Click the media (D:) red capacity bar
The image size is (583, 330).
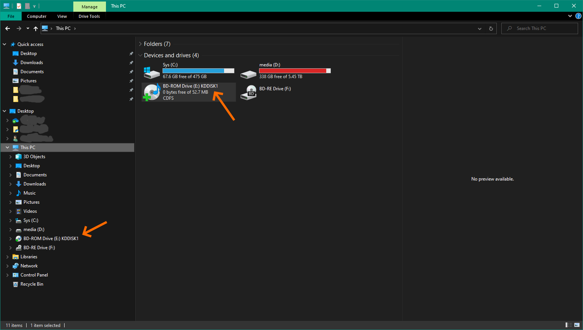pos(295,71)
